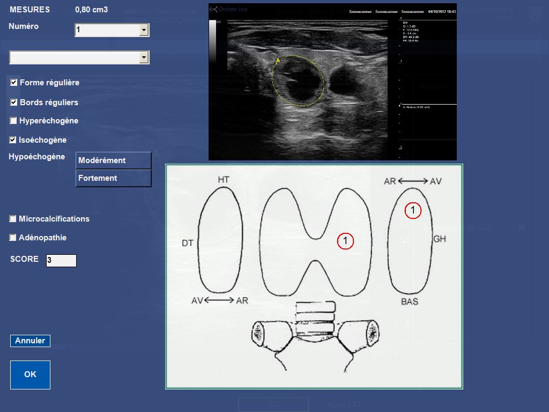Select the Fortement hypoechogenic button
Screen dimensions: 549x412
click(114, 178)
